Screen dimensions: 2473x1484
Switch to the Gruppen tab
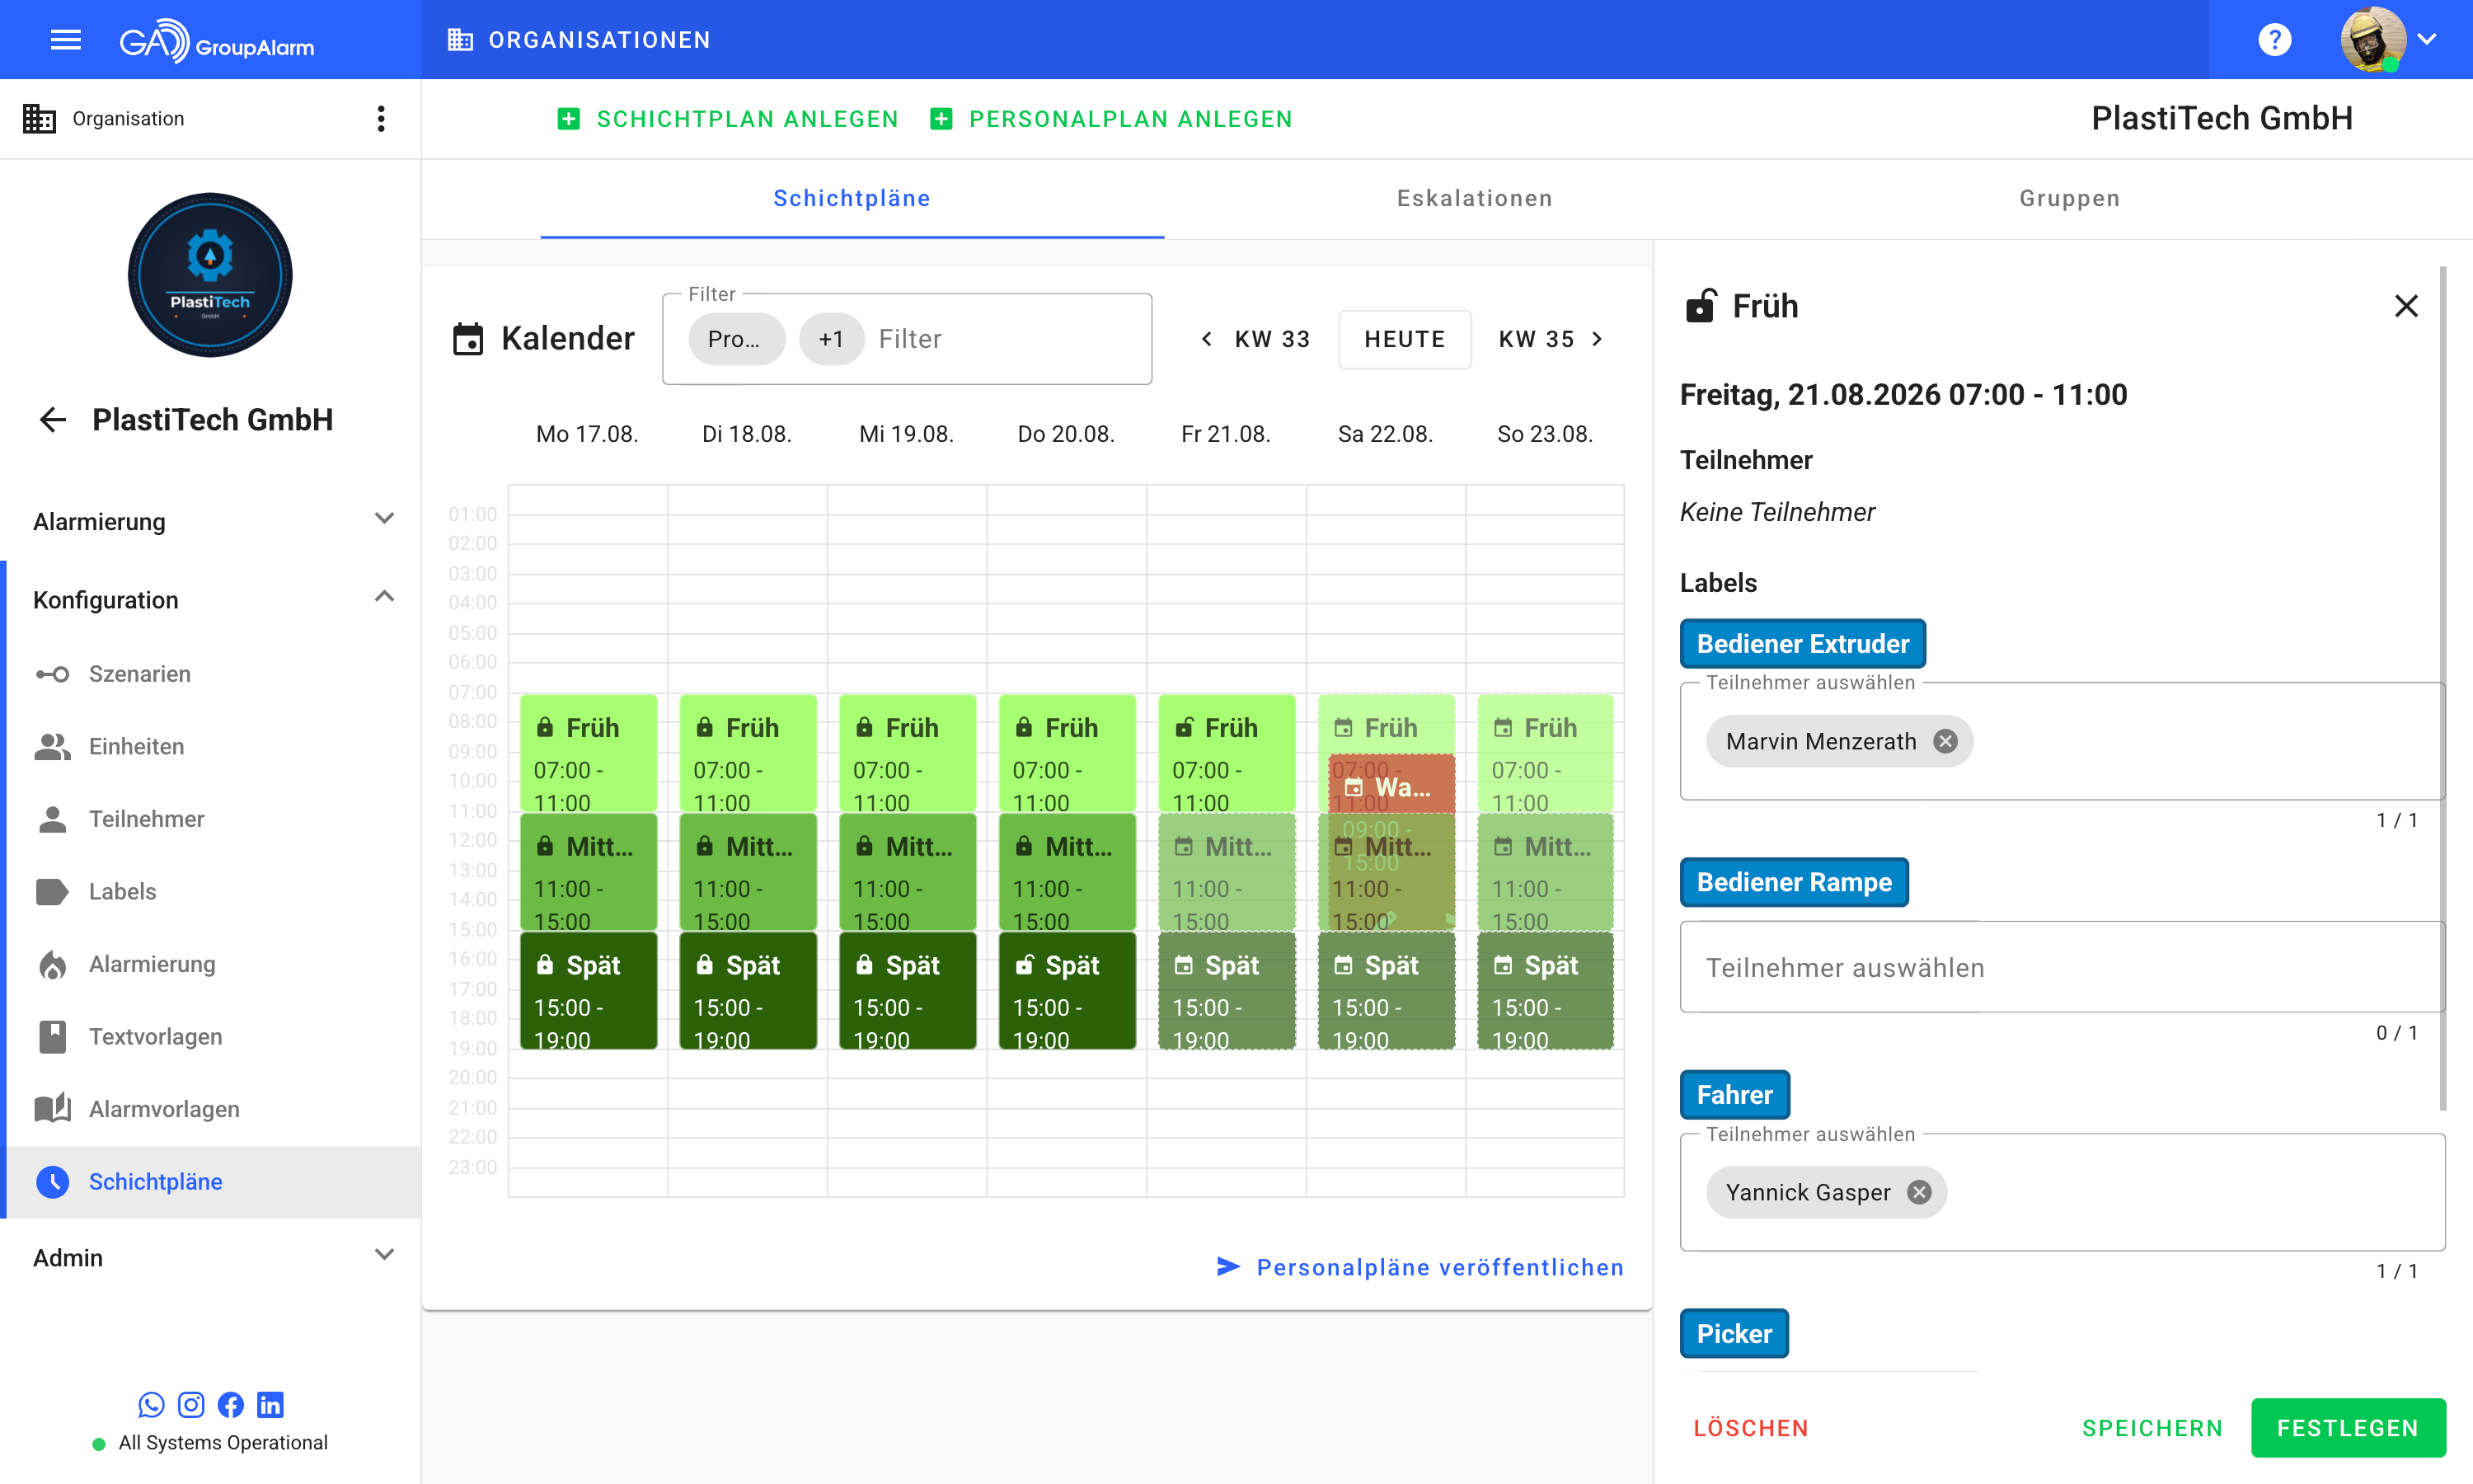coord(2069,198)
